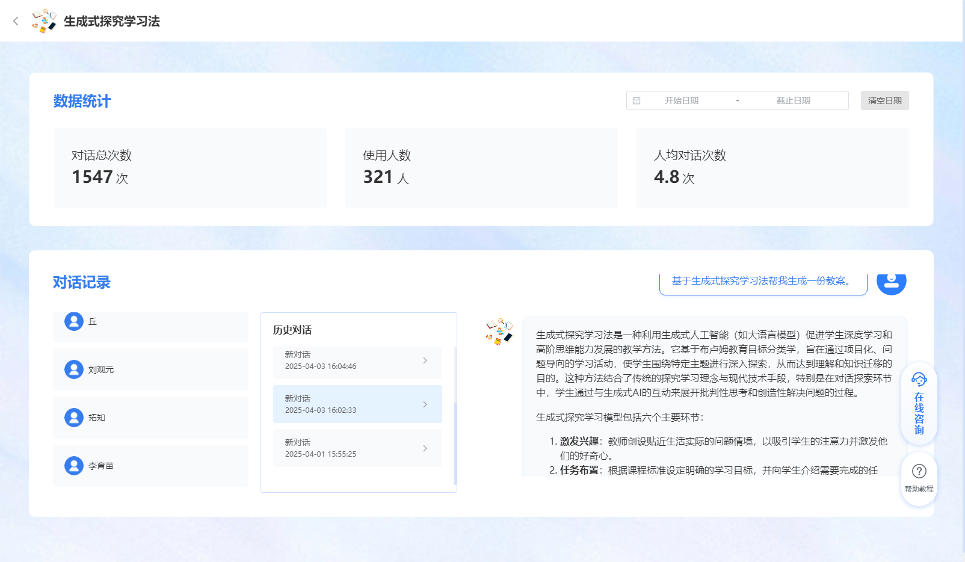Open the 帮助教程 question mark icon
This screenshot has width=965, height=562.
click(919, 471)
